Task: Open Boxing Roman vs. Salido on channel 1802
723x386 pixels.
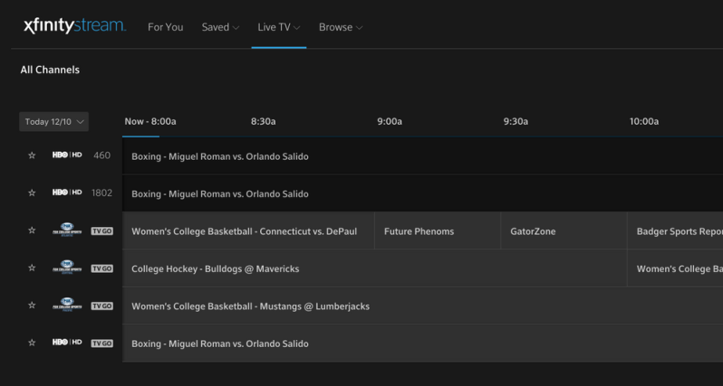Action: (422, 193)
